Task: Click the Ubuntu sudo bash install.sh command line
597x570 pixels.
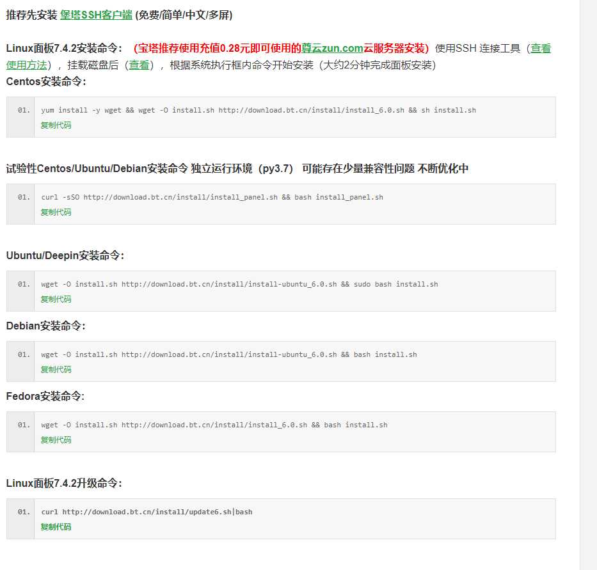Action: pos(239,284)
